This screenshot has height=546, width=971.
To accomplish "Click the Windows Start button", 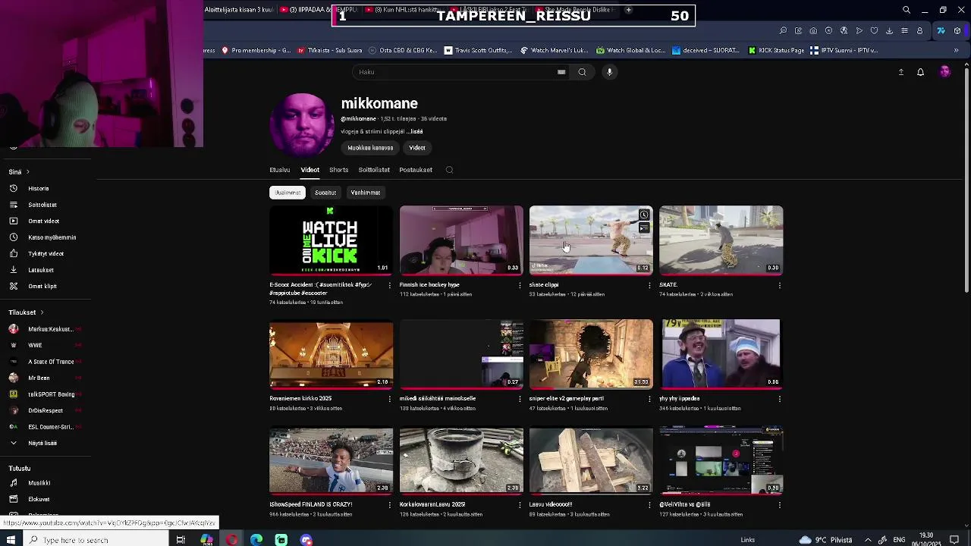I will [11, 540].
